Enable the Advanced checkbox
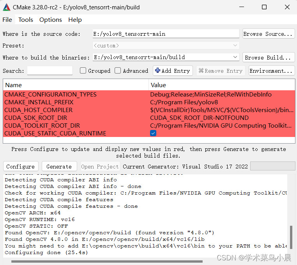 coord(118,70)
